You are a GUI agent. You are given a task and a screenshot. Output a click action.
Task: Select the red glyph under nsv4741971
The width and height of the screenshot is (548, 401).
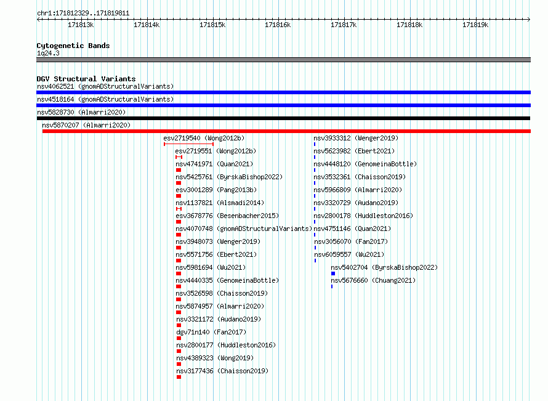point(179,170)
